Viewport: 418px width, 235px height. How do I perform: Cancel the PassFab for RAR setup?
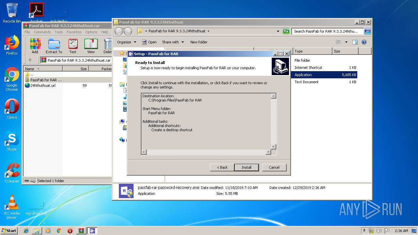coord(274,167)
